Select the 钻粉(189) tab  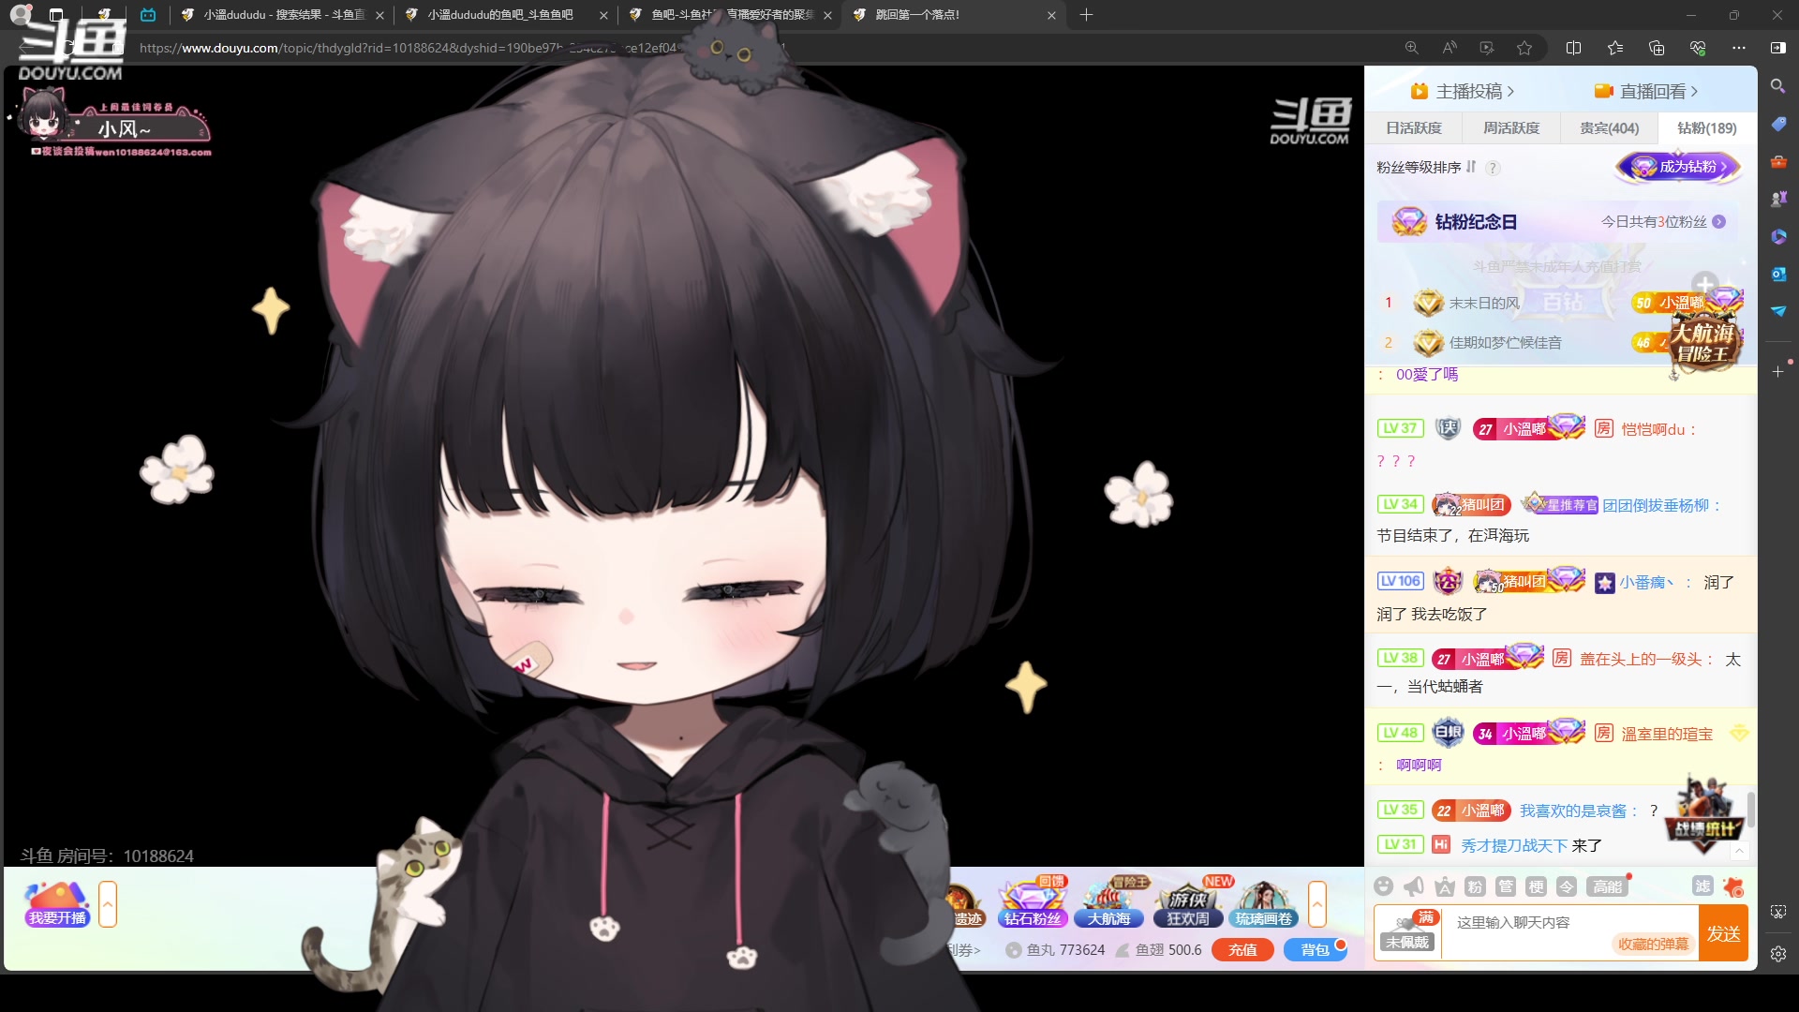[x=1706, y=127]
